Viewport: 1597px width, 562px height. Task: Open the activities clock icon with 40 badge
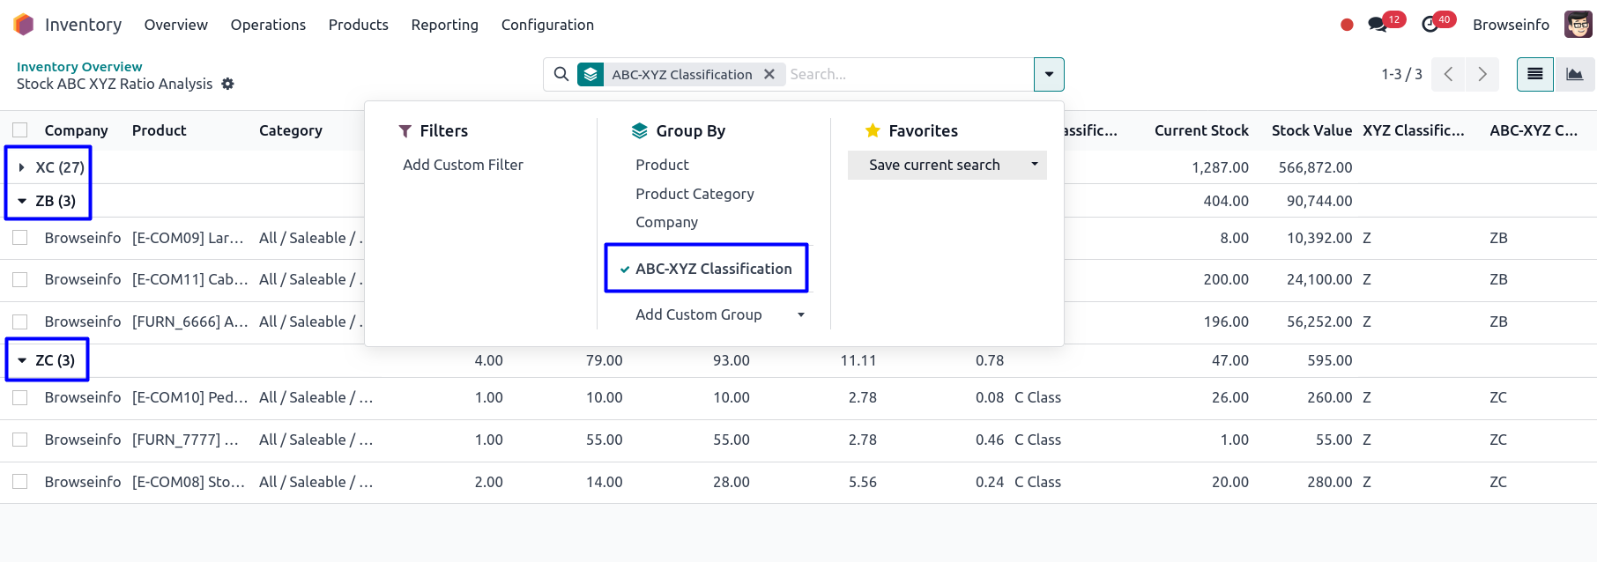[1430, 25]
